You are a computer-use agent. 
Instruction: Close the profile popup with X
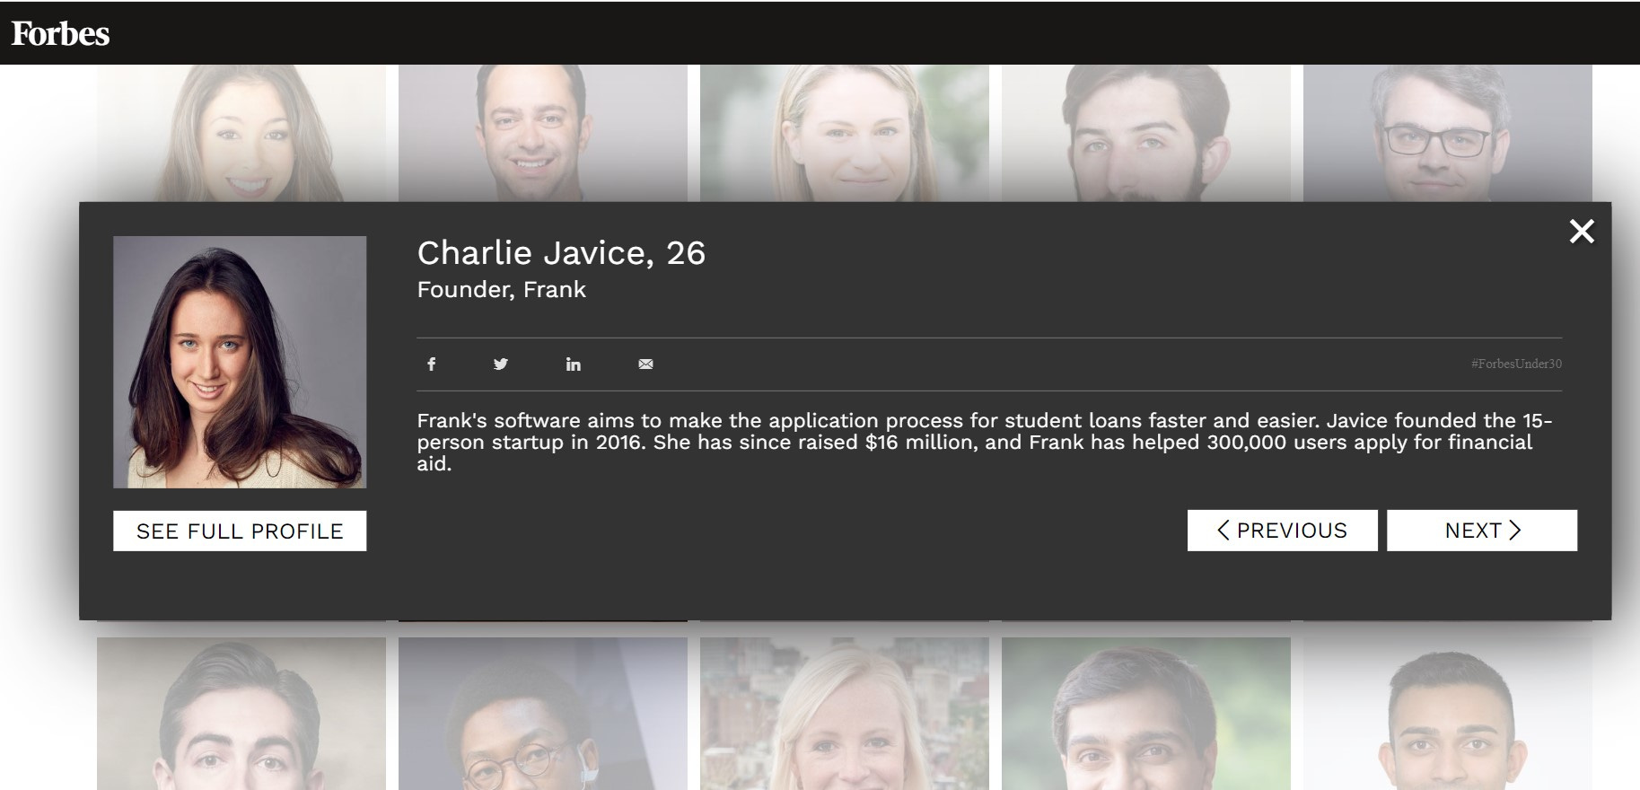[1582, 232]
